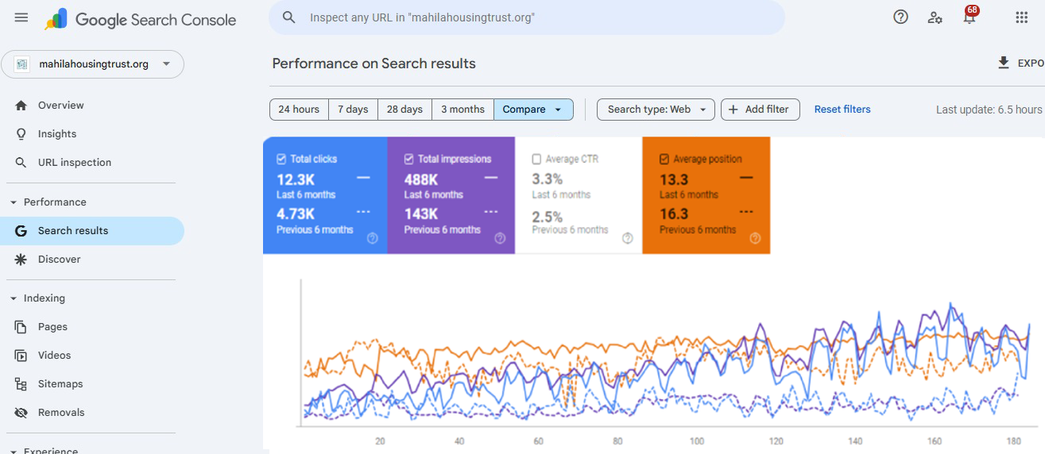This screenshot has height=454, width=1045.
Task: Click the 12.3K clicks value
Action: (296, 180)
